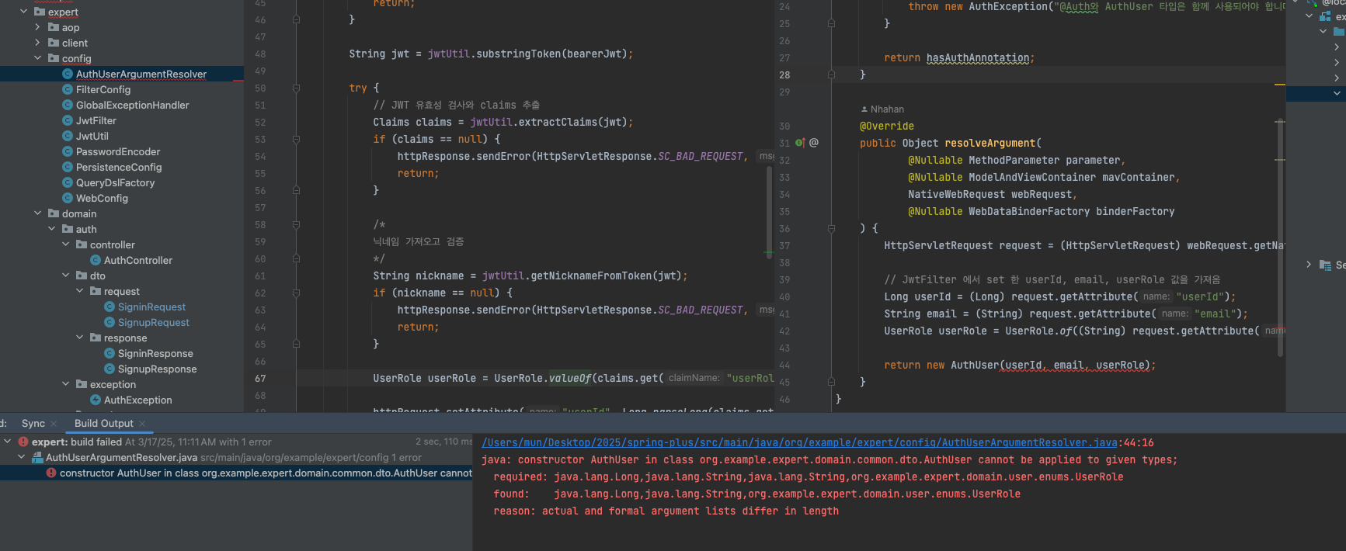Click the WebConfig class icon

coord(68,198)
